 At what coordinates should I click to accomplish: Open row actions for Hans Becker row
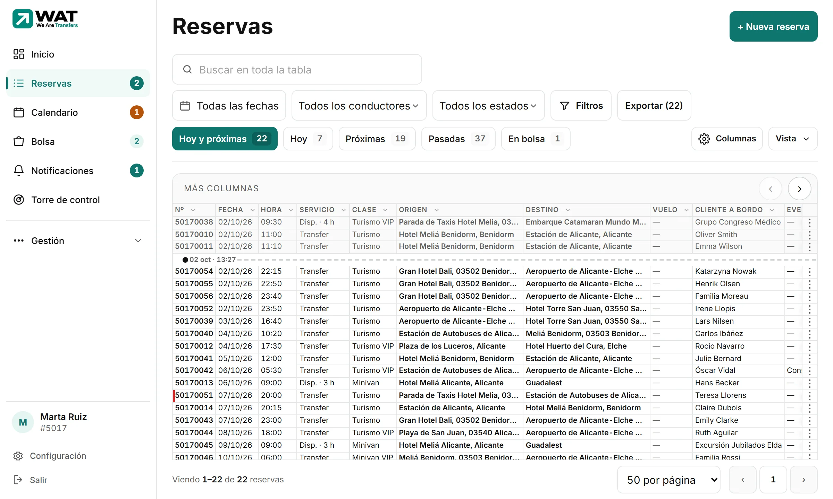(810, 383)
